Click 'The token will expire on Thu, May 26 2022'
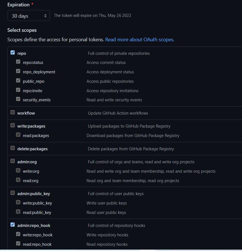The width and height of the screenshot is (242, 251). (x=92, y=15)
